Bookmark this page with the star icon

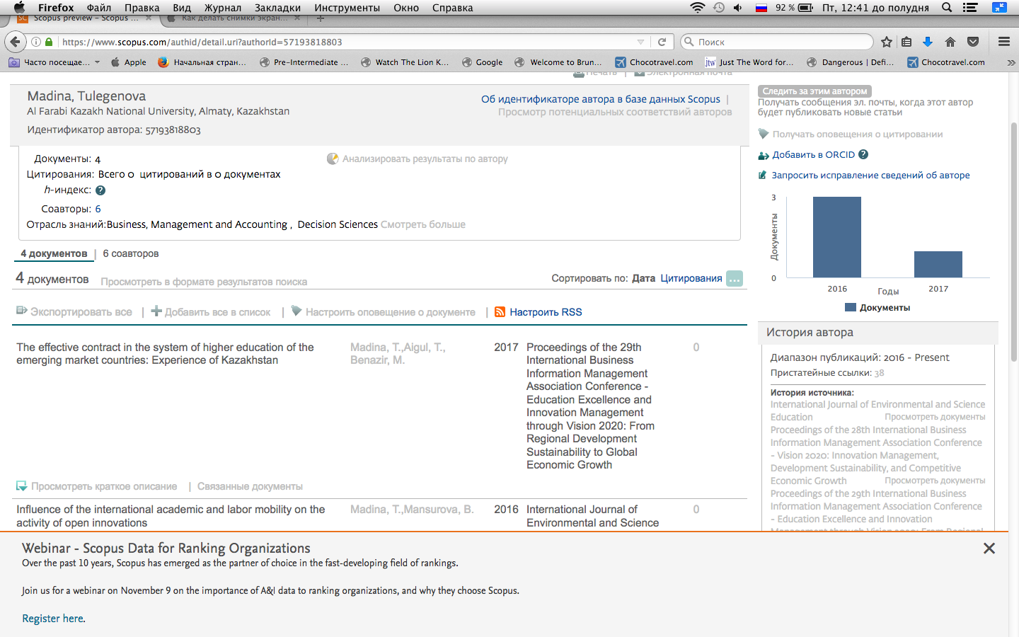(887, 42)
